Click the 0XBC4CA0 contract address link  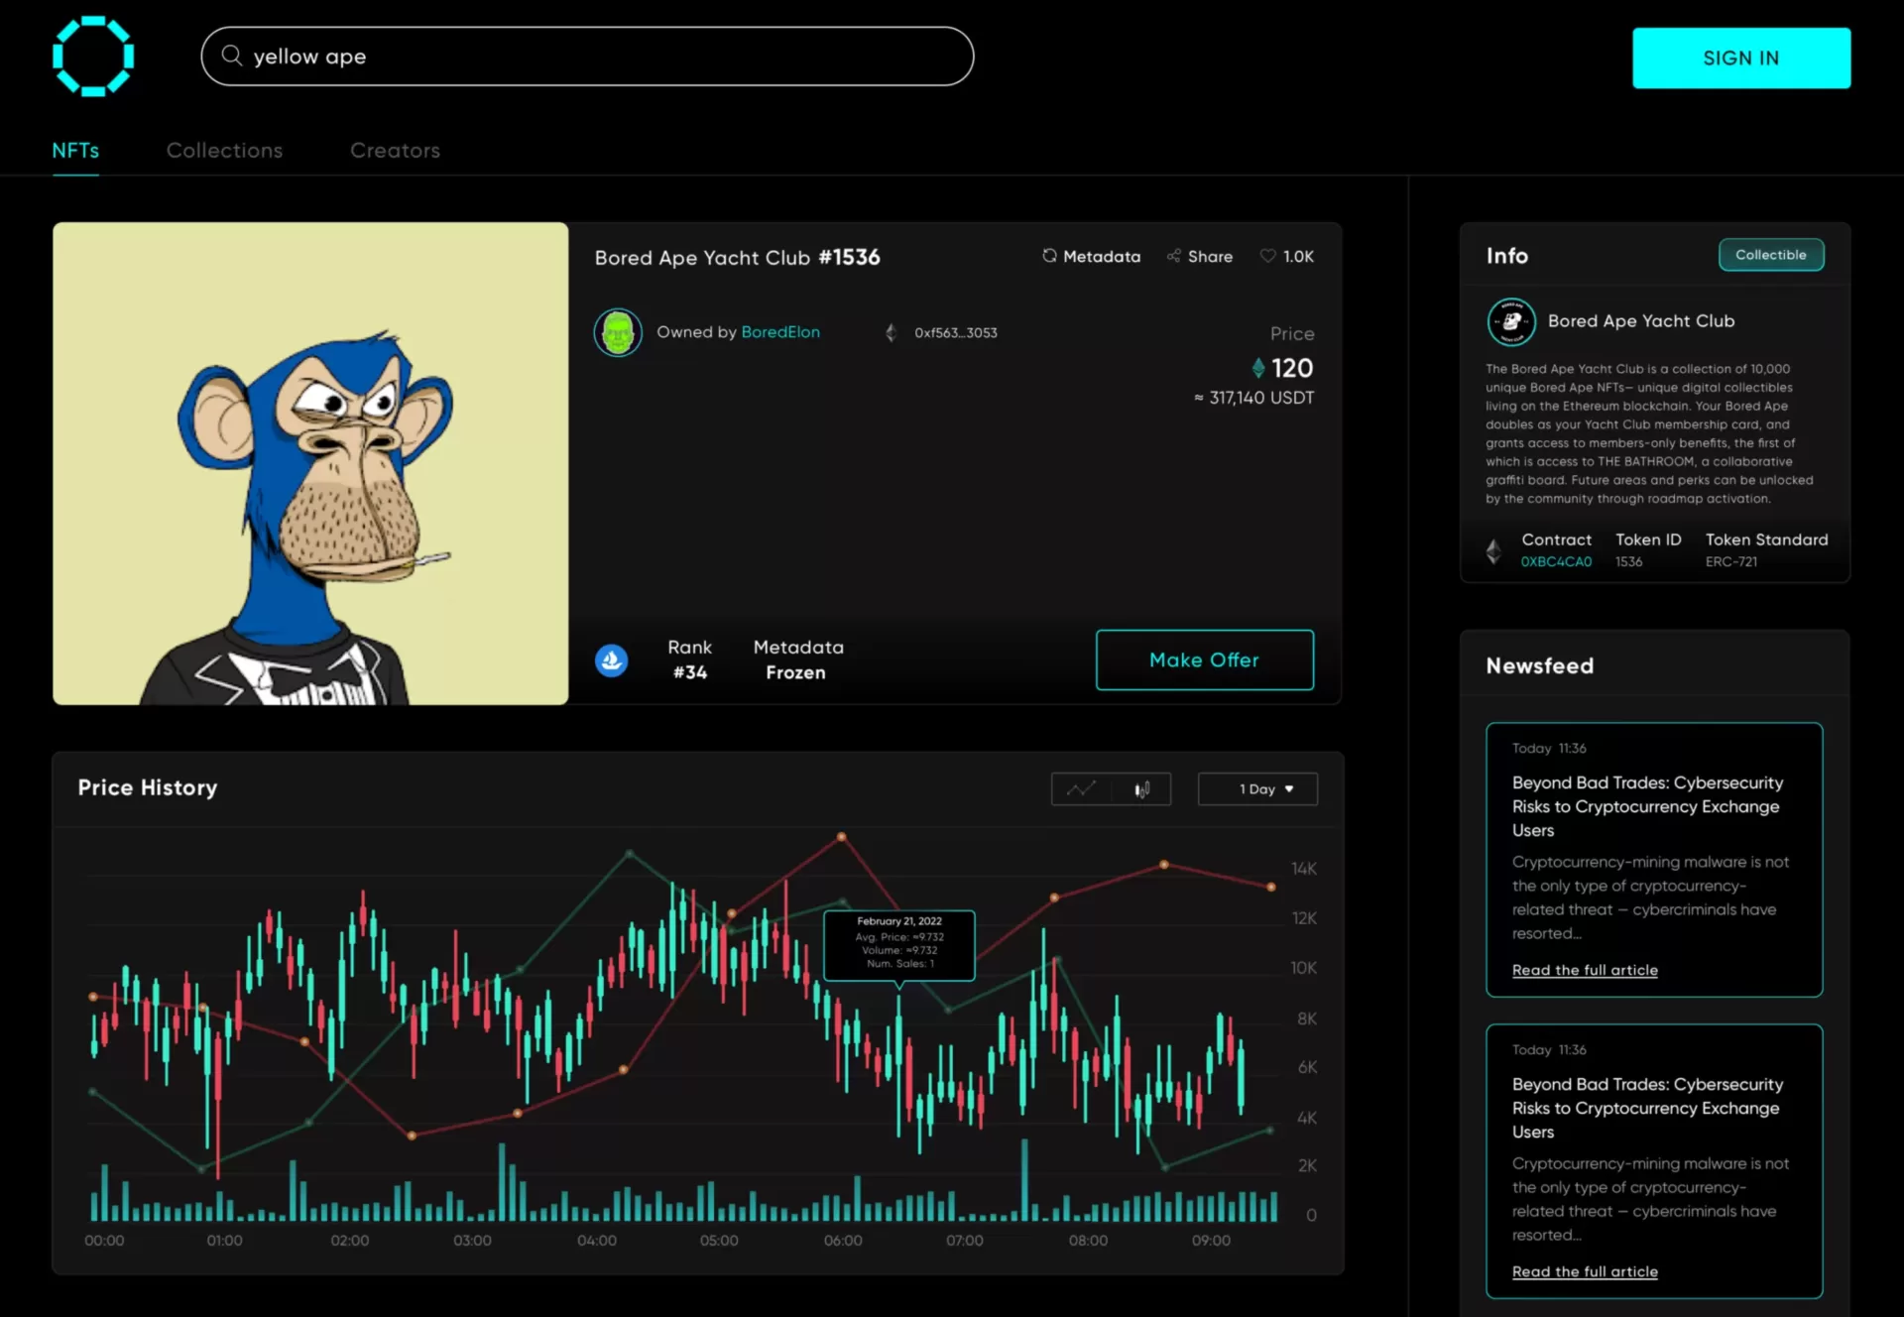[x=1556, y=561]
